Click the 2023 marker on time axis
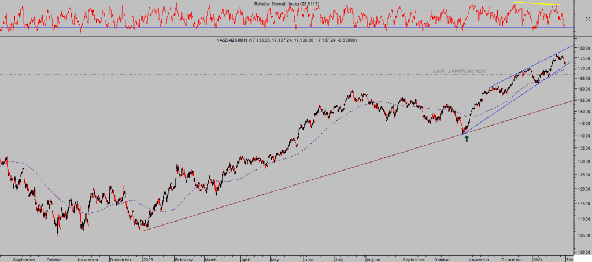Screen dimensions: 592x262 (x=149, y=260)
